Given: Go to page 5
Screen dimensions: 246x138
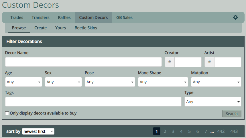Looking at the screenshot, I should coord(189,131).
